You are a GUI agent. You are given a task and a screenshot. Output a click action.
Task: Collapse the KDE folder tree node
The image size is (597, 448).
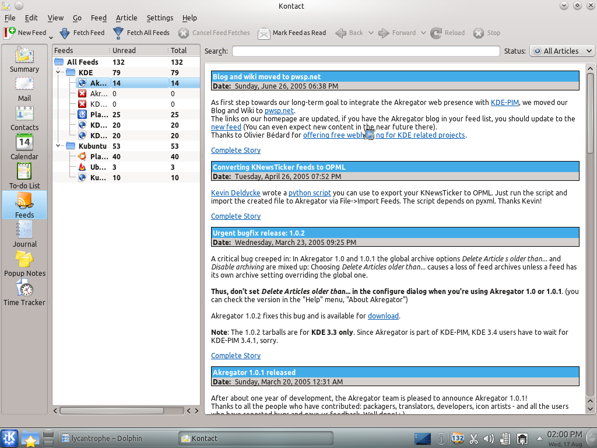coord(58,72)
